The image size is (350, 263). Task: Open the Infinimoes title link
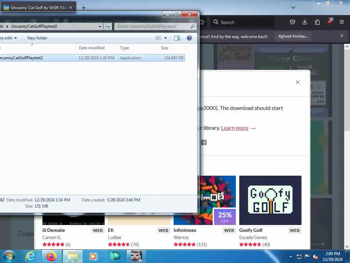[185, 230]
